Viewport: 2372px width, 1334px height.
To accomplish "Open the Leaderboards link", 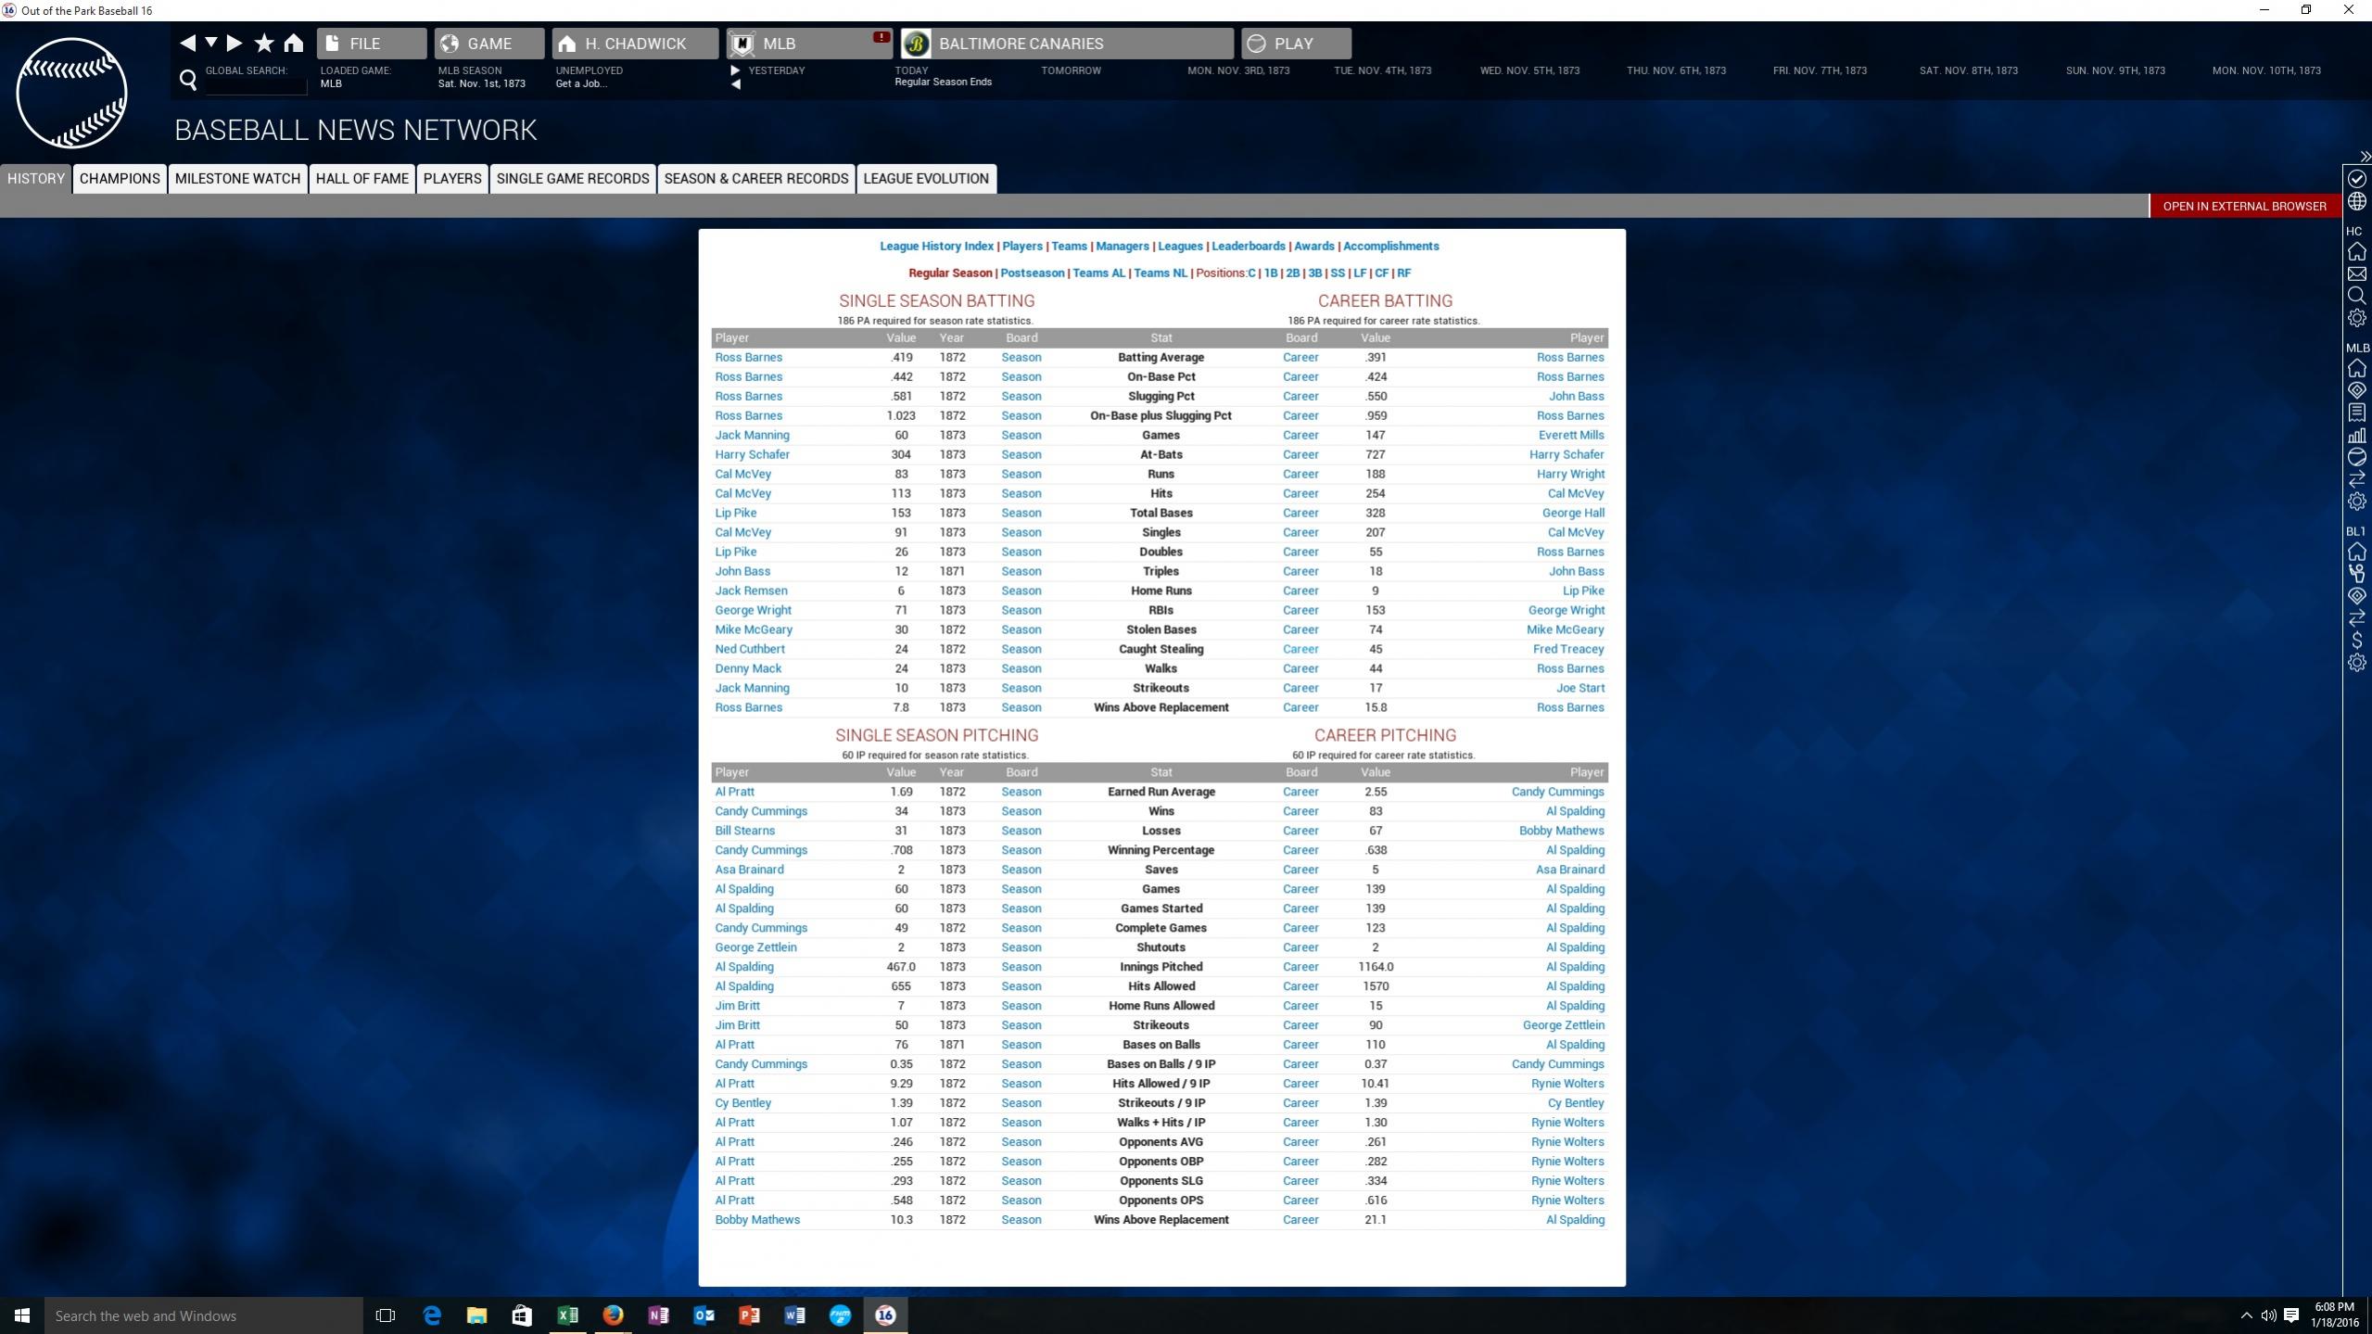I will pos(1248,246).
